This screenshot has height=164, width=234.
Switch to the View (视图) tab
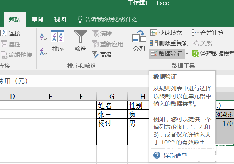click(x=60, y=19)
